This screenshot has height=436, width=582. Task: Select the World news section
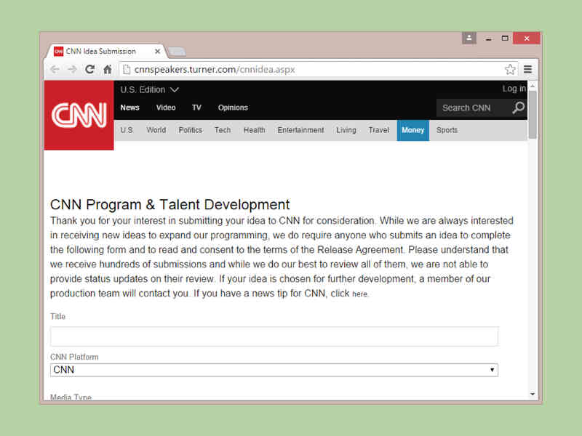(x=156, y=130)
